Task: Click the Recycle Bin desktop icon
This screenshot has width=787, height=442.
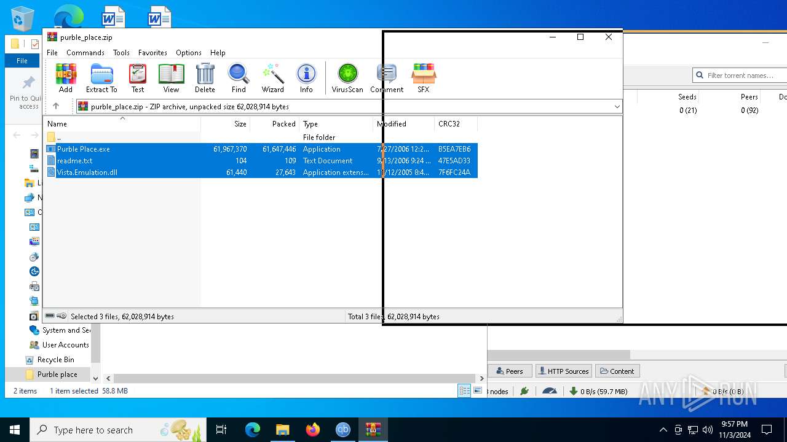Action: pos(23,18)
